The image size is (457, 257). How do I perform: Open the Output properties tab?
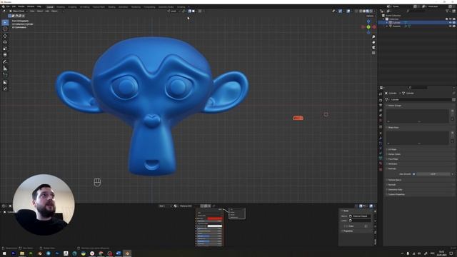pyautogui.click(x=381, y=105)
